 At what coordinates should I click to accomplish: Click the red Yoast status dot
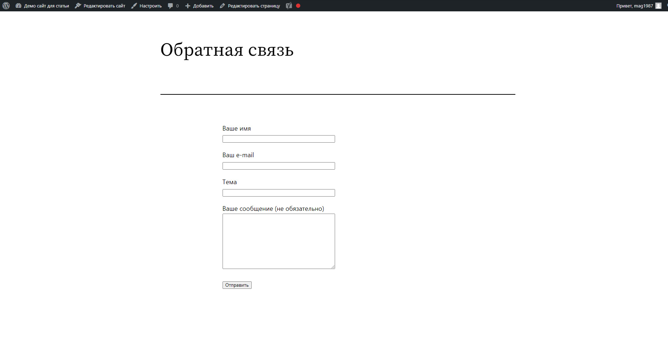click(298, 6)
